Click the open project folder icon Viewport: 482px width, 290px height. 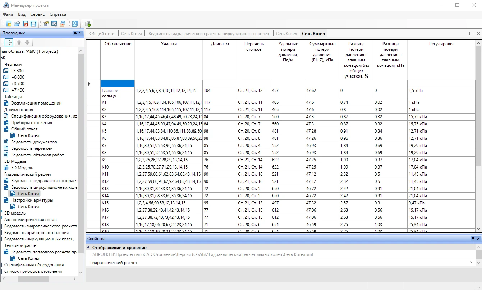[x=17, y=24]
